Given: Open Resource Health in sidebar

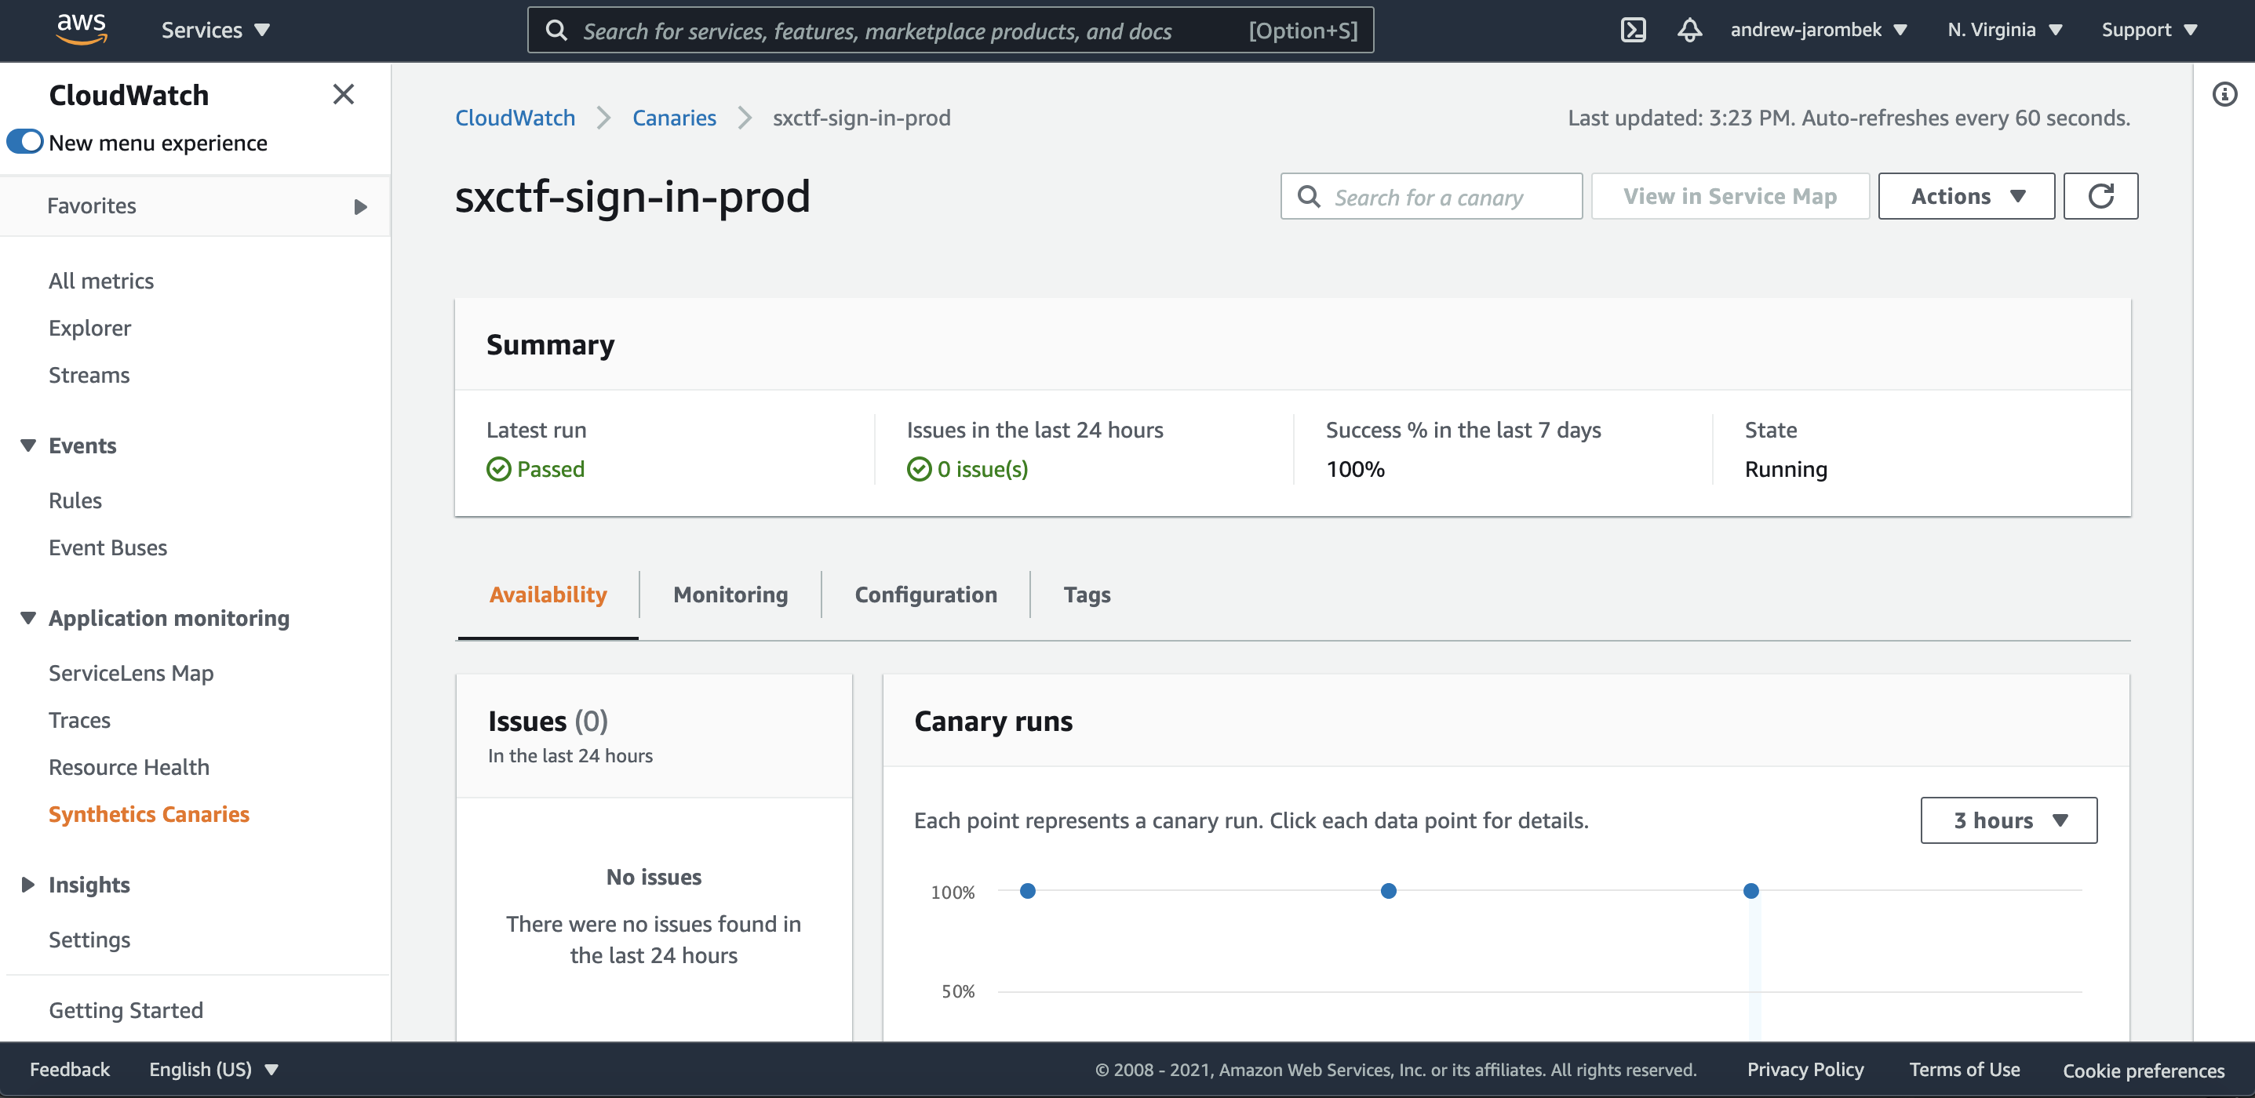Looking at the screenshot, I should [129, 767].
